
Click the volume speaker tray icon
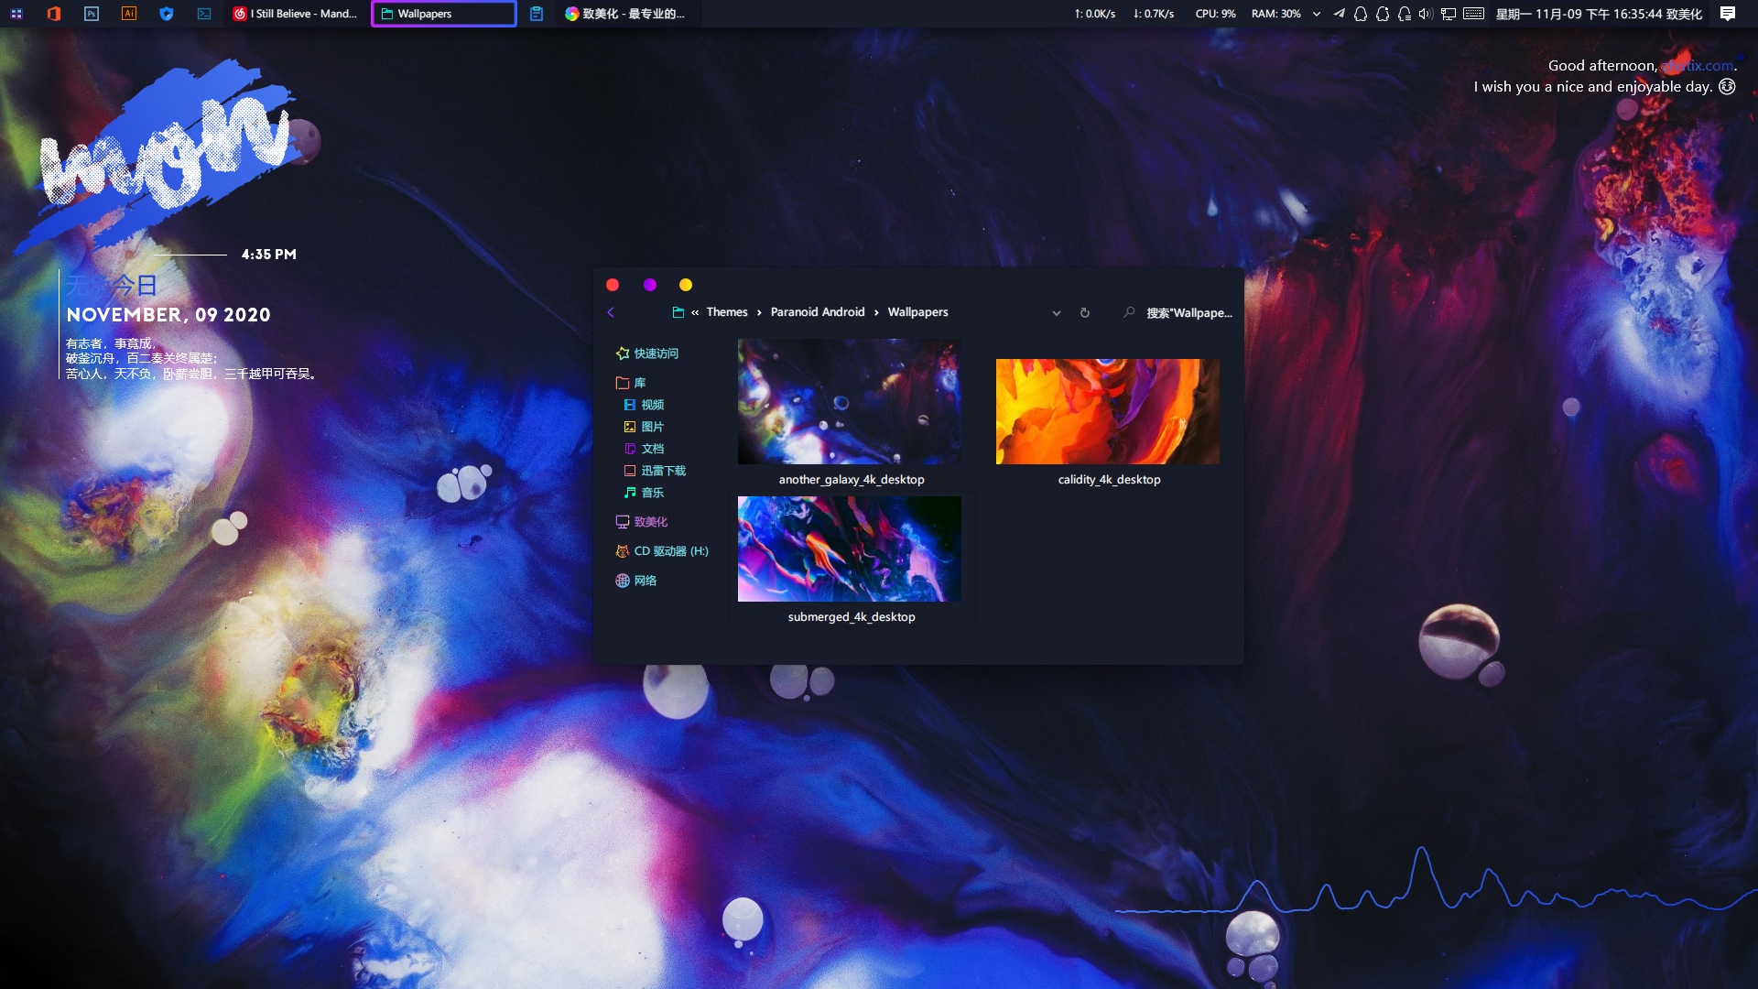click(x=1426, y=14)
